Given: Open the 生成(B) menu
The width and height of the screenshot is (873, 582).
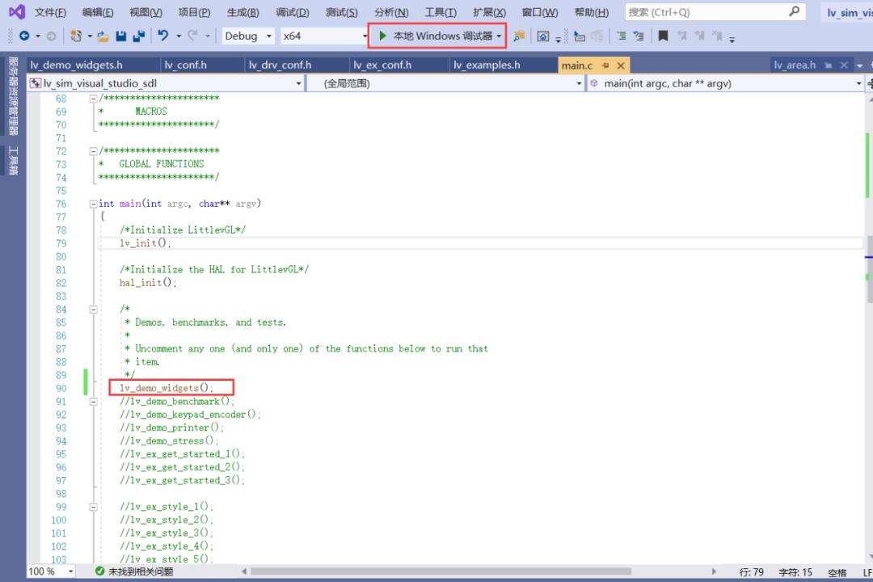Looking at the screenshot, I should click(x=242, y=12).
